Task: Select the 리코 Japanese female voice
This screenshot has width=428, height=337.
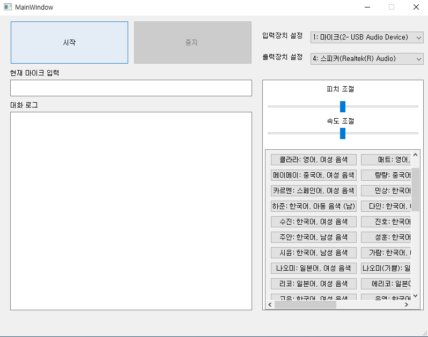Action: point(313,284)
